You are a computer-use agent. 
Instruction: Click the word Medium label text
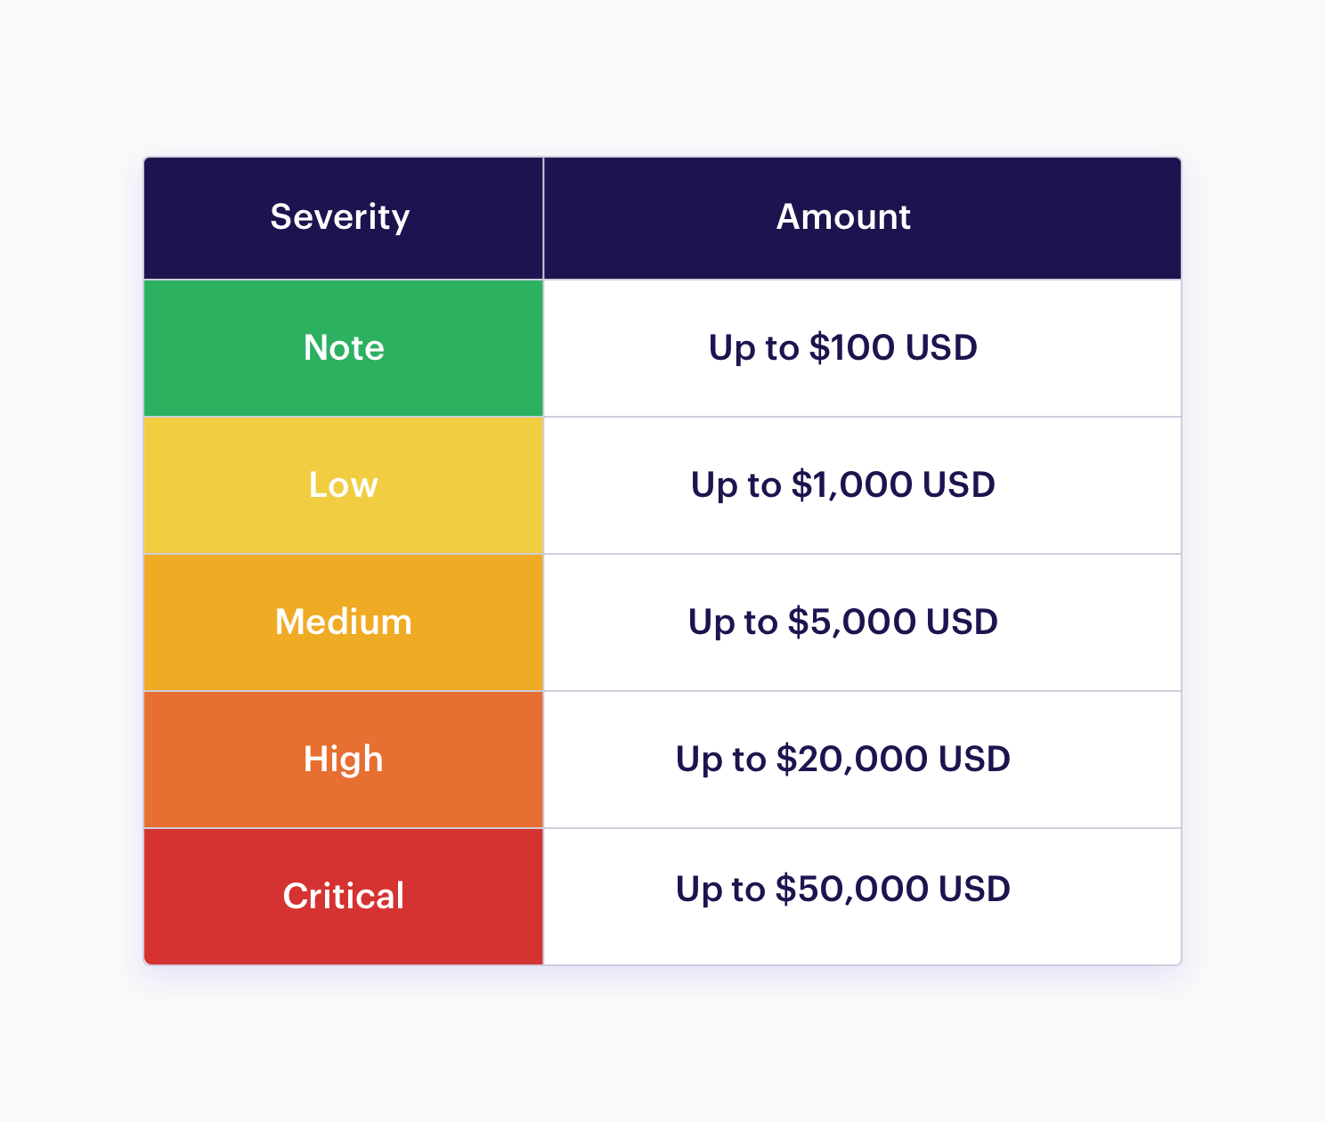(x=344, y=622)
